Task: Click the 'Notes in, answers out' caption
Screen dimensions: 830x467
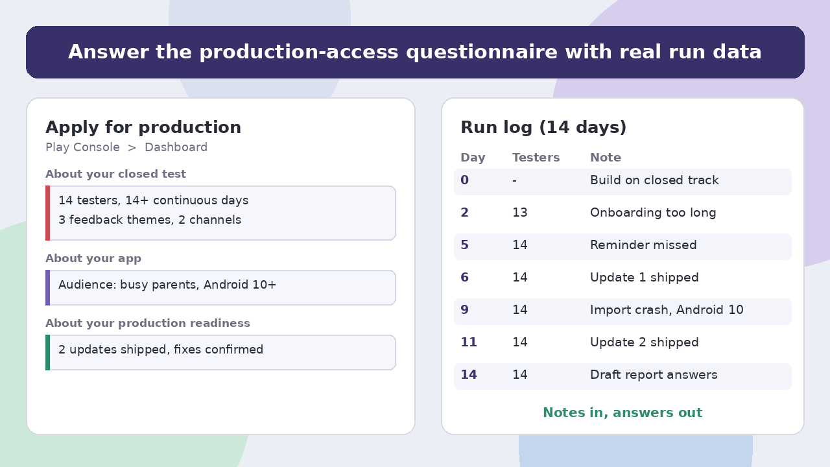Action: pyautogui.click(x=622, y=413)
